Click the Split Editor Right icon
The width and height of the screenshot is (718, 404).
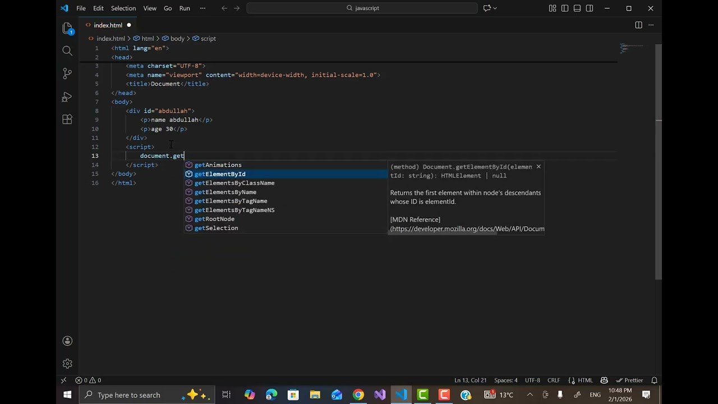638,25
